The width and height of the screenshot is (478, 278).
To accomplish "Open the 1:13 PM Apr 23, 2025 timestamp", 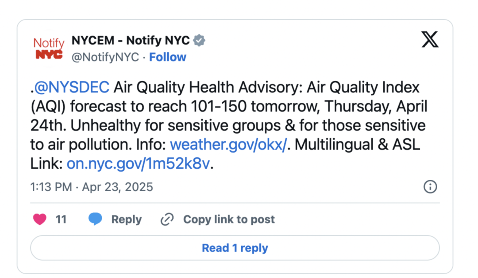I will pyautogui.click(x=92, y=187).
